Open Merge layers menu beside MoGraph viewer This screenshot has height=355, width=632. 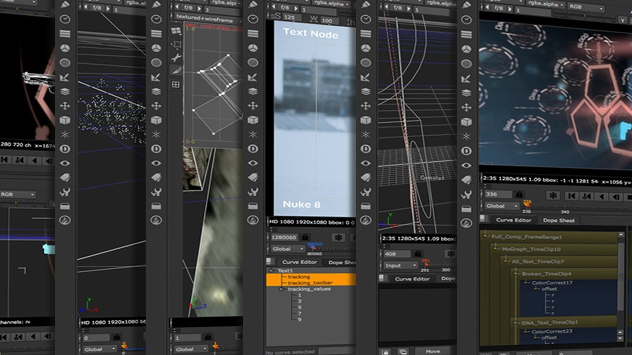coord(466,92)
